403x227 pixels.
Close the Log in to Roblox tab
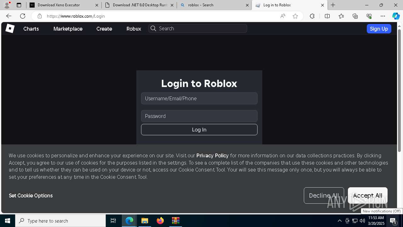[x=322, y=5]
